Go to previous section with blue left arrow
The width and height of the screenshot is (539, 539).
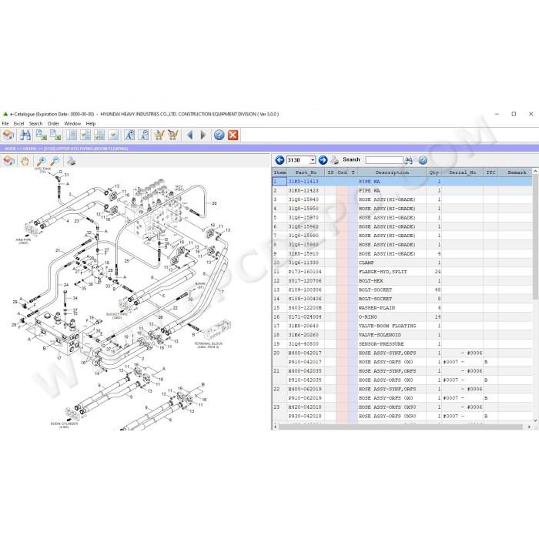pyautogui.click(x=280, y=160)
